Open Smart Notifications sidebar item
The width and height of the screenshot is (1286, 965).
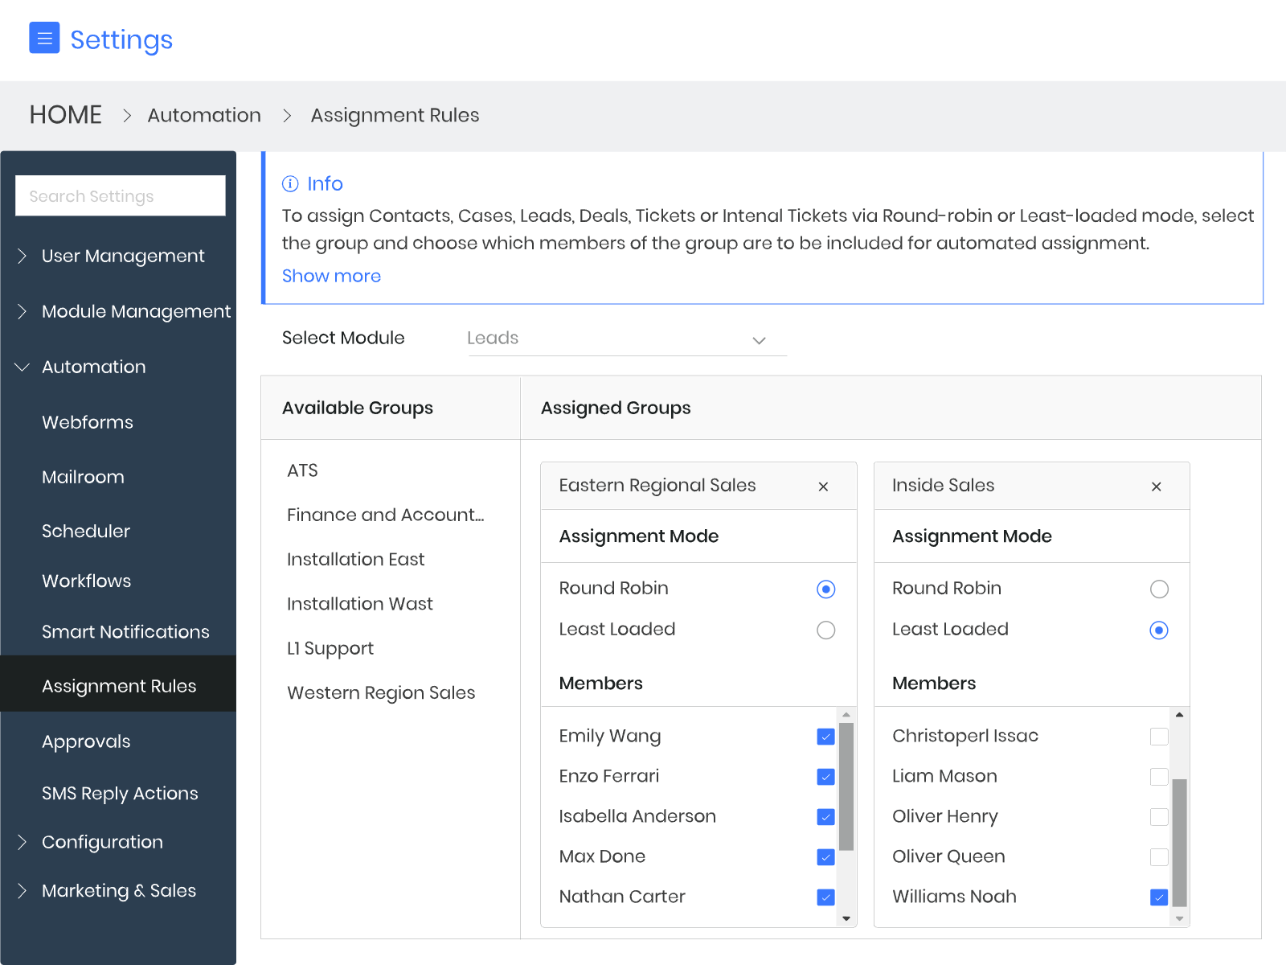[x=125, y=632]
